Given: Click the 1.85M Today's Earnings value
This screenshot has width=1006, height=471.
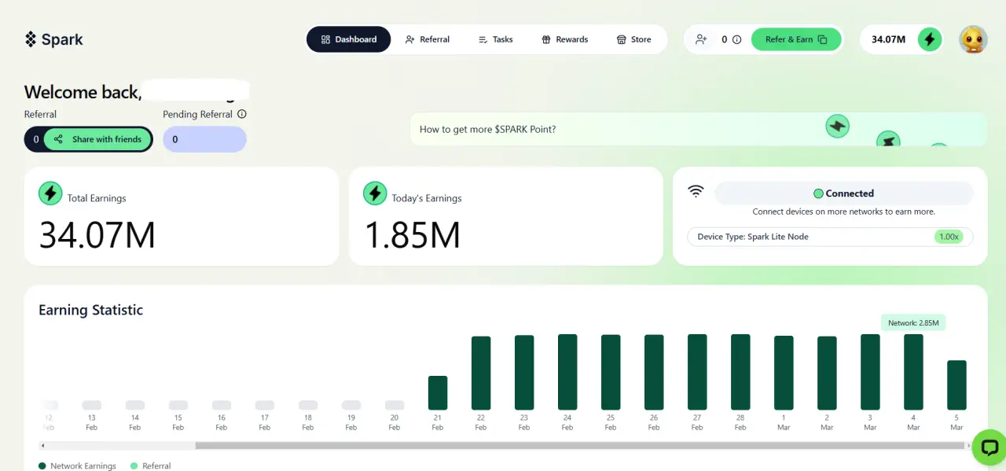Looking at the screenshot, I should coord(413,235).
